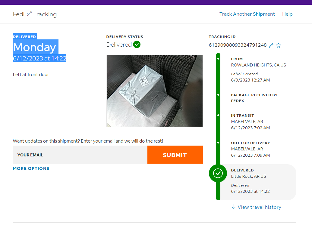Open the Help link
Image resolution: width=312 pixels, height=225 pixels.
(287, 14)
